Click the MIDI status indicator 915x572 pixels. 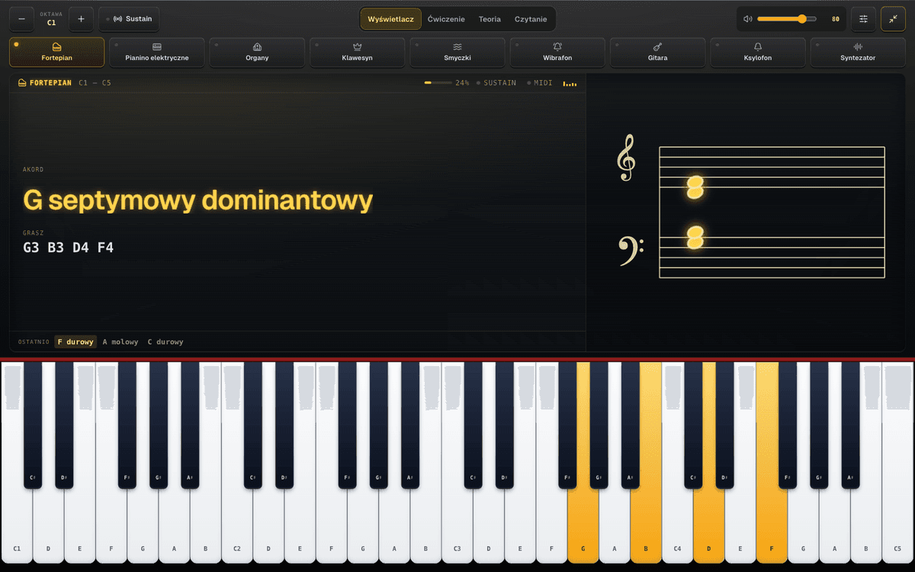click(540, 82)
